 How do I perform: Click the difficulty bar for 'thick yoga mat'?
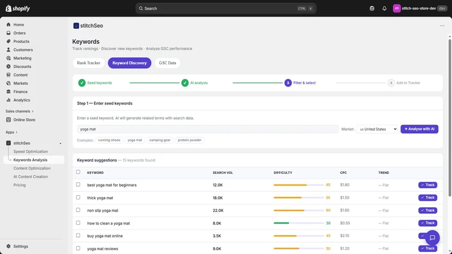tap(299, 198)
